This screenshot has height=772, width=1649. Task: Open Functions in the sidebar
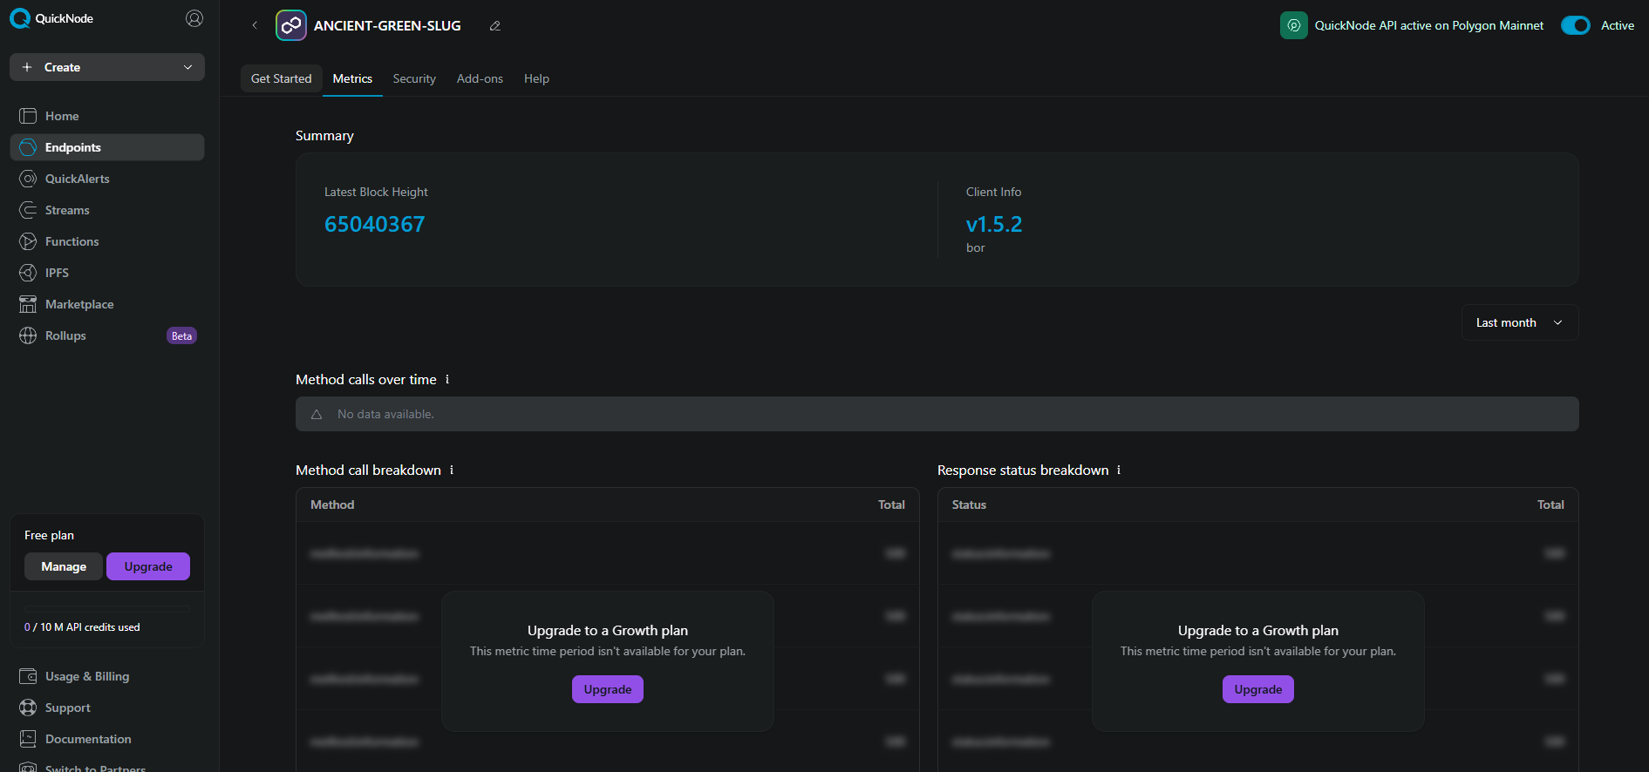72,241
